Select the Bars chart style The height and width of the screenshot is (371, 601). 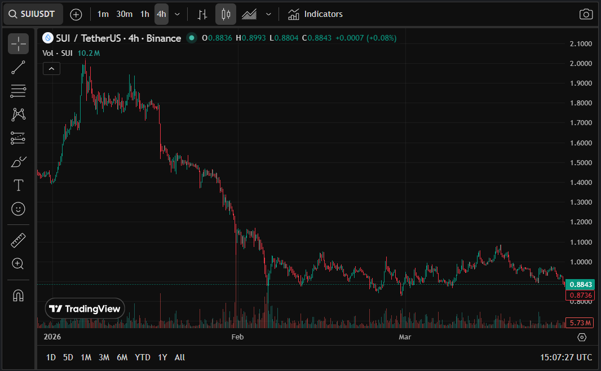(x=202, y=15)
